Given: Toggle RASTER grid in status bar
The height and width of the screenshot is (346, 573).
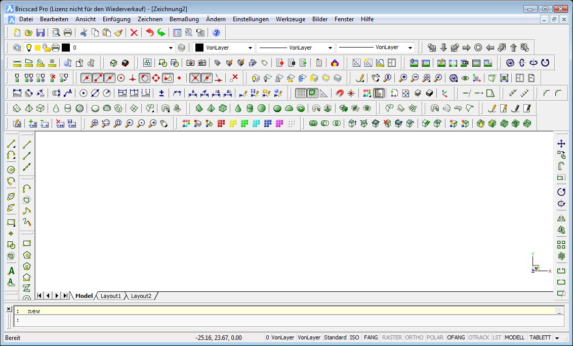Looking at the screenshot, I should (x=392, y=337).
